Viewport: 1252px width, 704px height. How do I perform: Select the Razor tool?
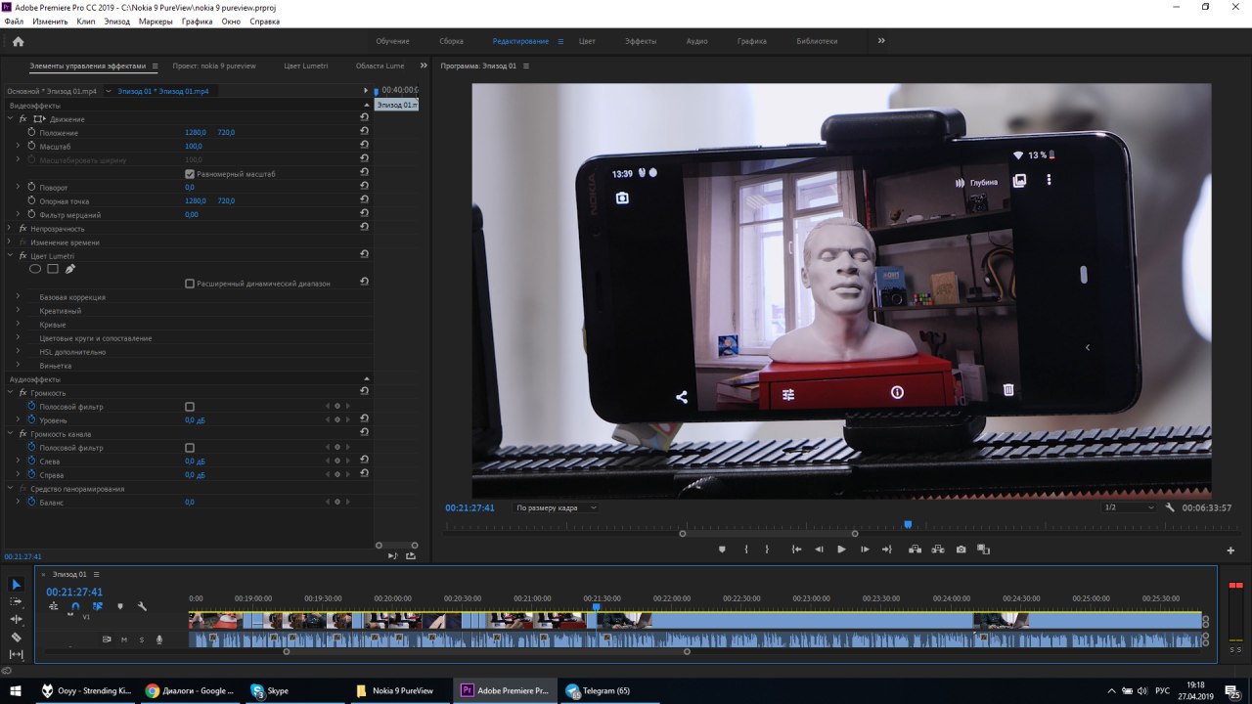pyautogui.click(x=16, y=638)
